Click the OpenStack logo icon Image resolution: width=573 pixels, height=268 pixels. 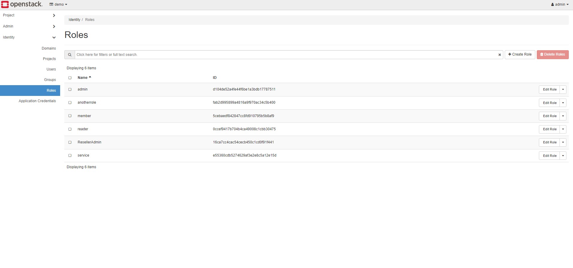click(5, 4)
